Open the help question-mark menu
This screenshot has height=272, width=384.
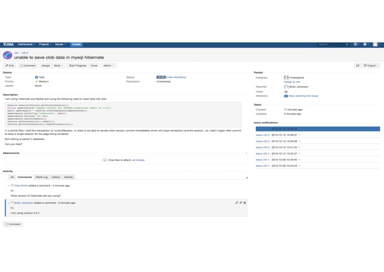(x=356, y=45)
